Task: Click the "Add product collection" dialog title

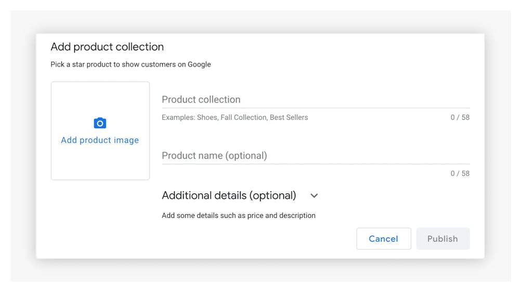Action: click(x=107, y=47)
